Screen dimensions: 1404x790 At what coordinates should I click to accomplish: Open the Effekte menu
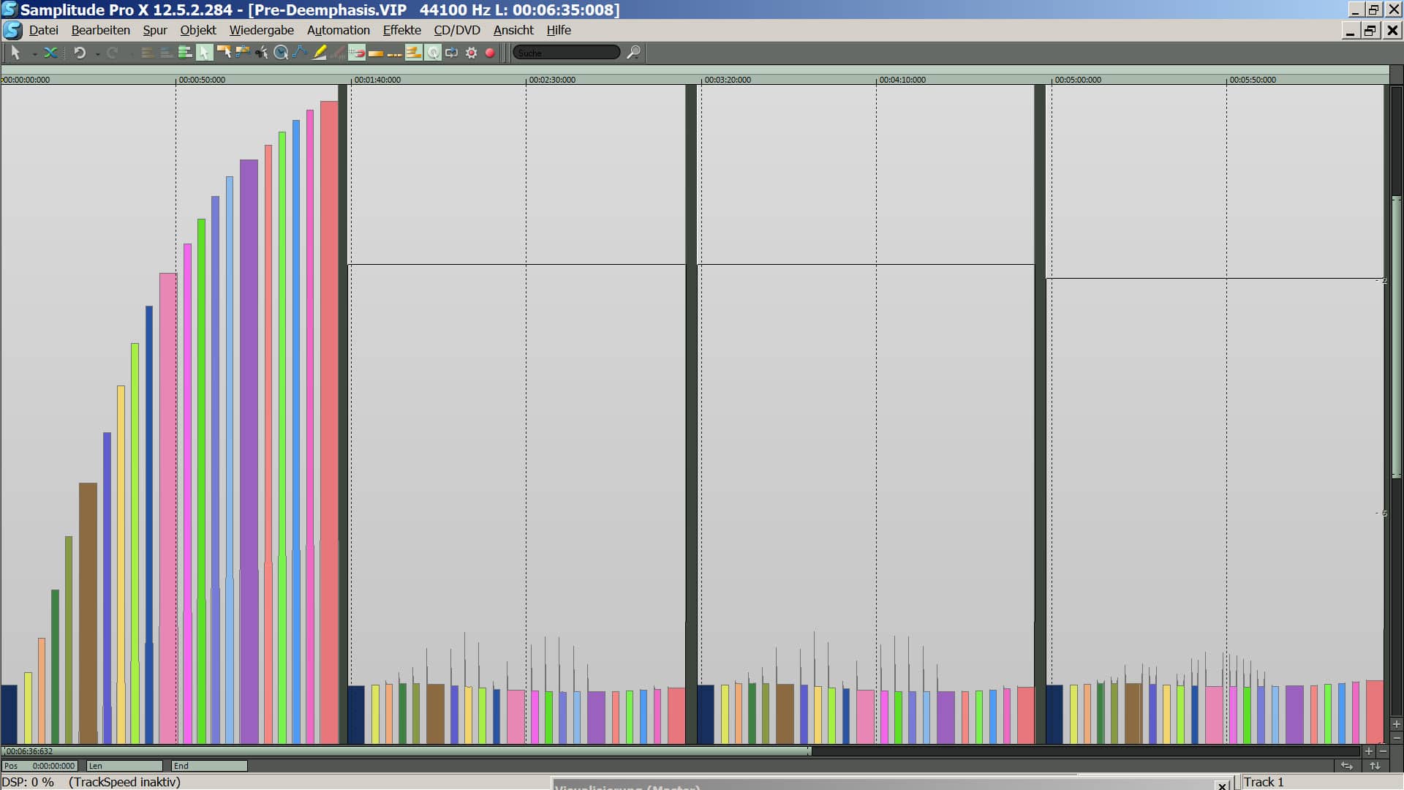[401, 30]
